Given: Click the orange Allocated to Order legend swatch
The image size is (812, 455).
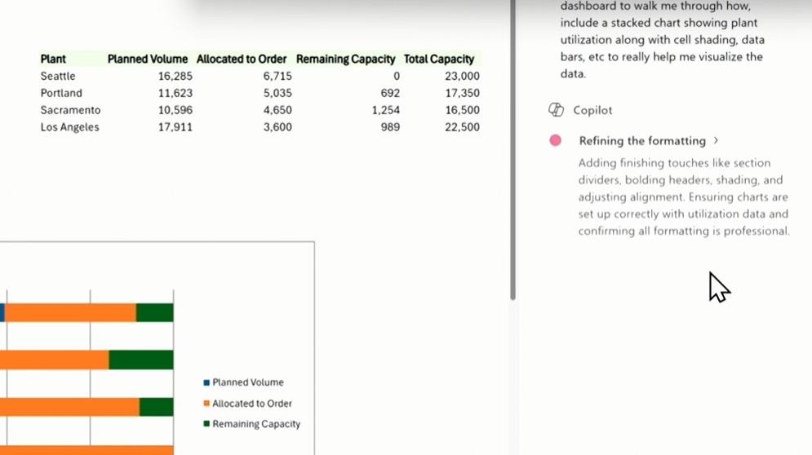Looking at the screenshot, I should click(x=206, y=404).
